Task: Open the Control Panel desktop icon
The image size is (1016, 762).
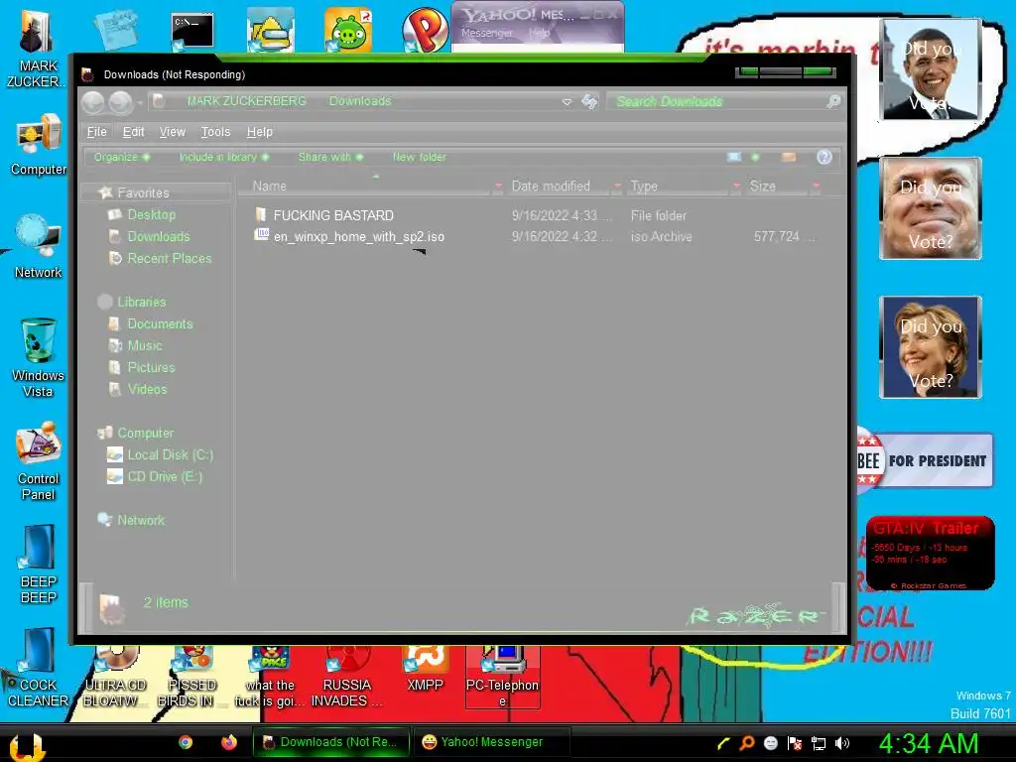Action: pyautogui.click(x=39, y=460)
